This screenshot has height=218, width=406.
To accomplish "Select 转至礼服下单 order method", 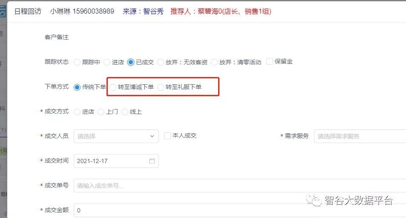I will pyautogui.click(x=161, y=87).
